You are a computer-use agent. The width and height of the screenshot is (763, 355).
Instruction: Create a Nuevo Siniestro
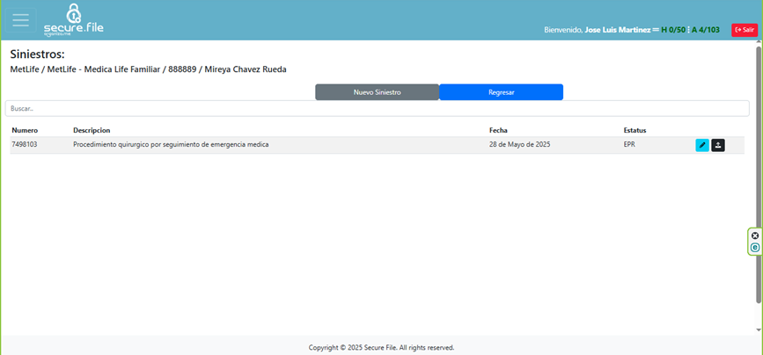(377, 92)
